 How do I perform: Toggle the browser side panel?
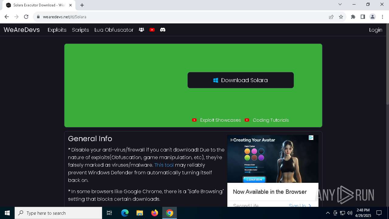point(363,17)
